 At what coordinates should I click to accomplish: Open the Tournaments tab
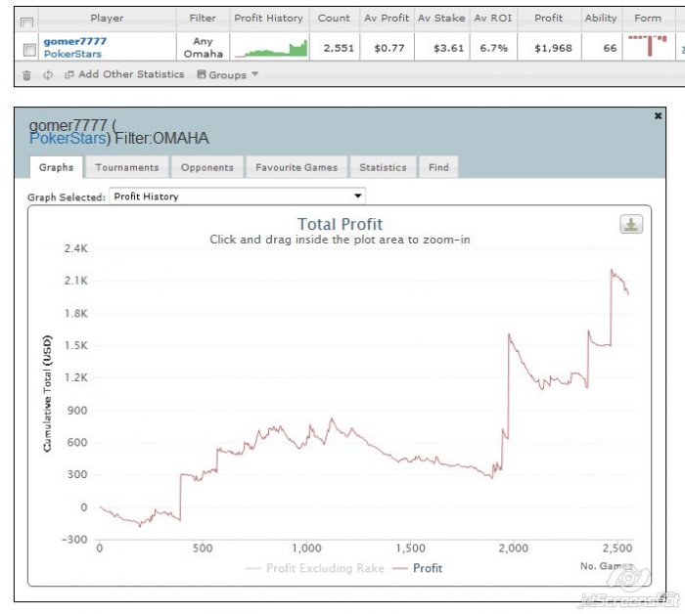pyautogui.click(x=127, y=167)
